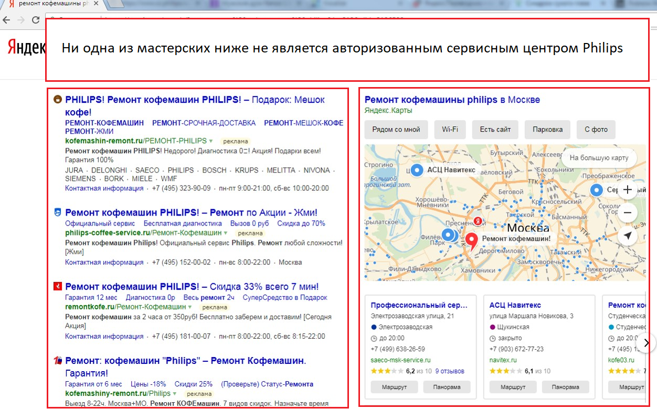Click 'Электрозаводская' metro station
This screenshot has height=409, width=657.
tap(406, 327)
